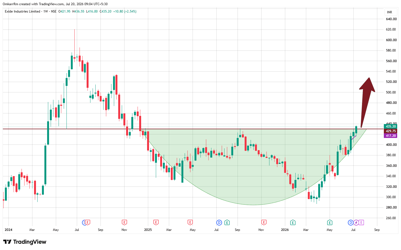Click the Exide Industries Limited symbol title
Image resolution: width=401 pixels, height=250 pixels.
(23, 11)
